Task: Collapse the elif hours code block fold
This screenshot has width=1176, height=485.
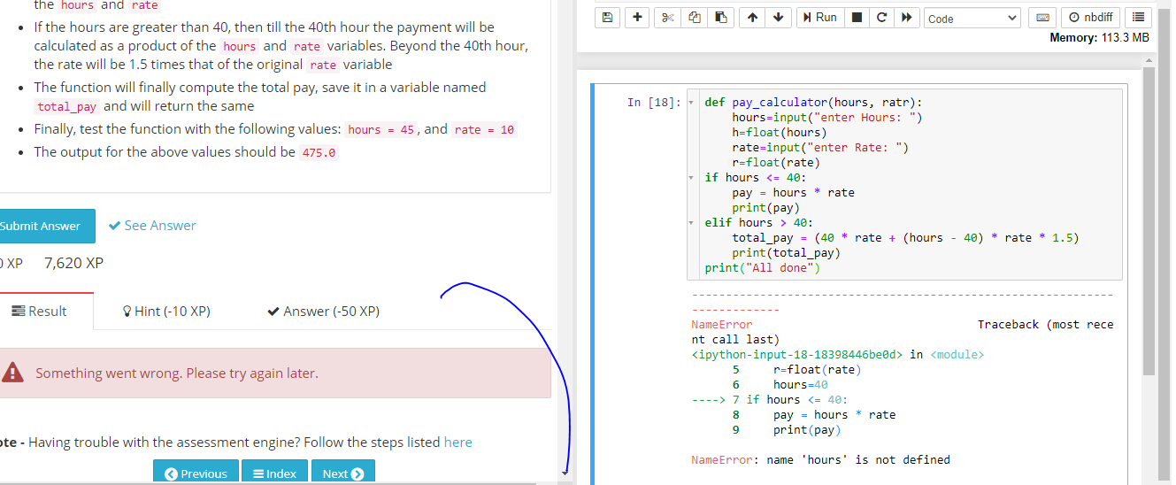Action: (691, 223)
